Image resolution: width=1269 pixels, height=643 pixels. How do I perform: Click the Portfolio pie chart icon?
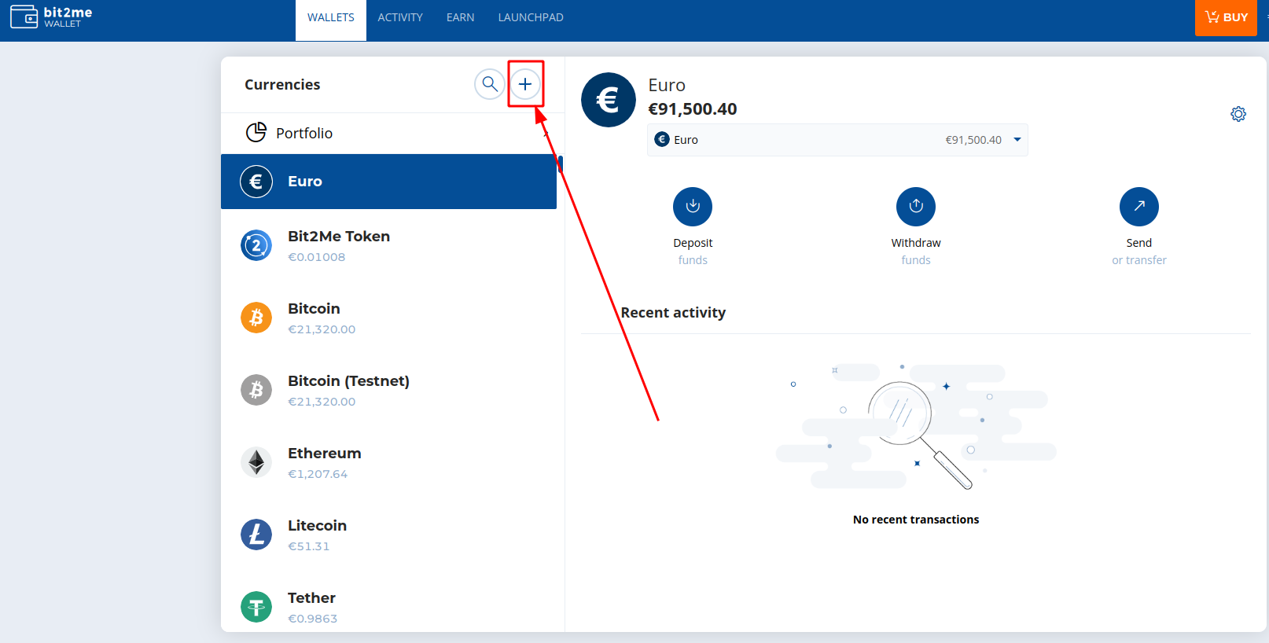[x=256, y=132]
